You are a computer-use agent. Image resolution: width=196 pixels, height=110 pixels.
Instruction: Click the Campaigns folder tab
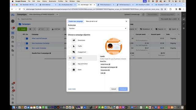[24, 24]
